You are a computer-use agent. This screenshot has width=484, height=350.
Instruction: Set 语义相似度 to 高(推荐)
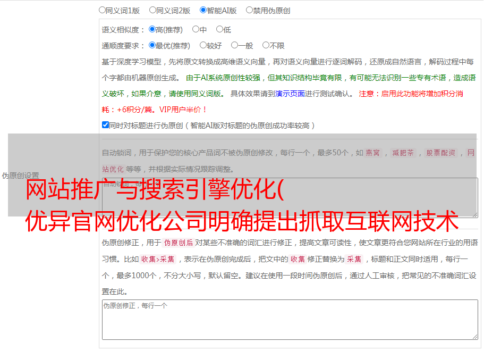tap(152, 29)
